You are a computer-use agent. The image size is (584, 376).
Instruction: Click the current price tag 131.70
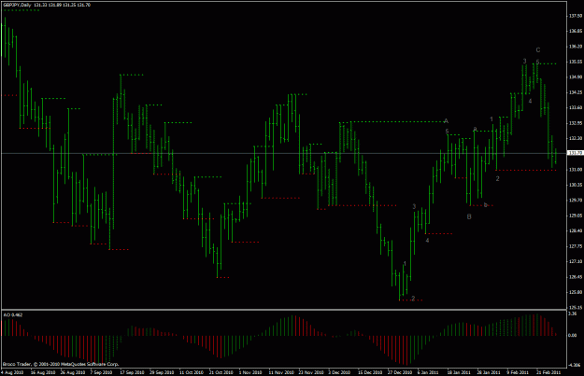tap(574, 153)
